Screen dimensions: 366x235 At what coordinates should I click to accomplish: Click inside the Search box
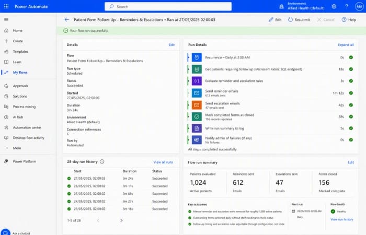click(x=168, y=6)
